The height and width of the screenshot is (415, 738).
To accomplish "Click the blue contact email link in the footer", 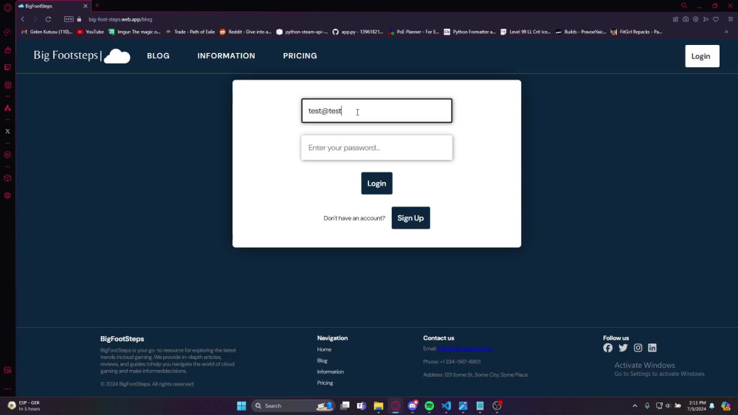I will (x=465, y=349).
